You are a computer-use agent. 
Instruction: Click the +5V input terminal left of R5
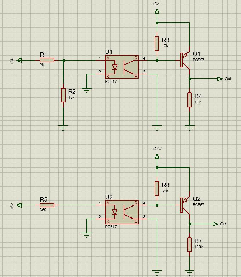click(19, 205)
